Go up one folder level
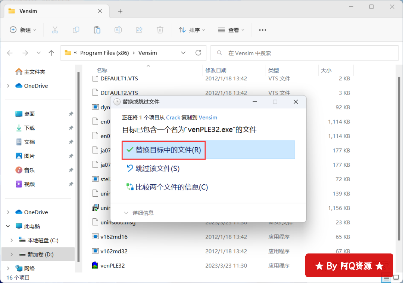Image resolution: width=403 pixels, height=283 pixels. point(51,53)
